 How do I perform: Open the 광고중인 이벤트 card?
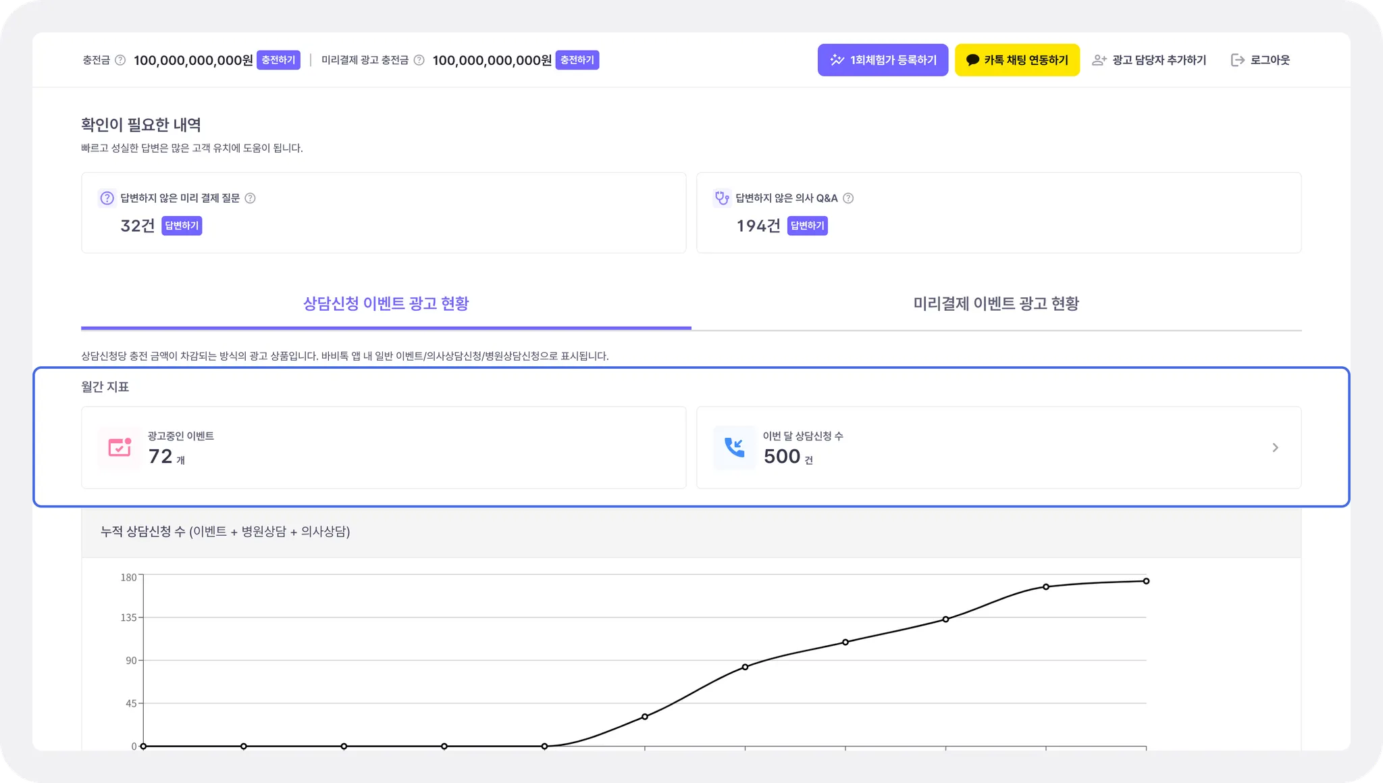(x=384, y=447)
